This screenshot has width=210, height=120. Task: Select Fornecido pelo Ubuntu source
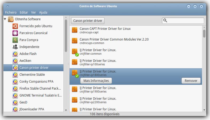pos(36,26)
